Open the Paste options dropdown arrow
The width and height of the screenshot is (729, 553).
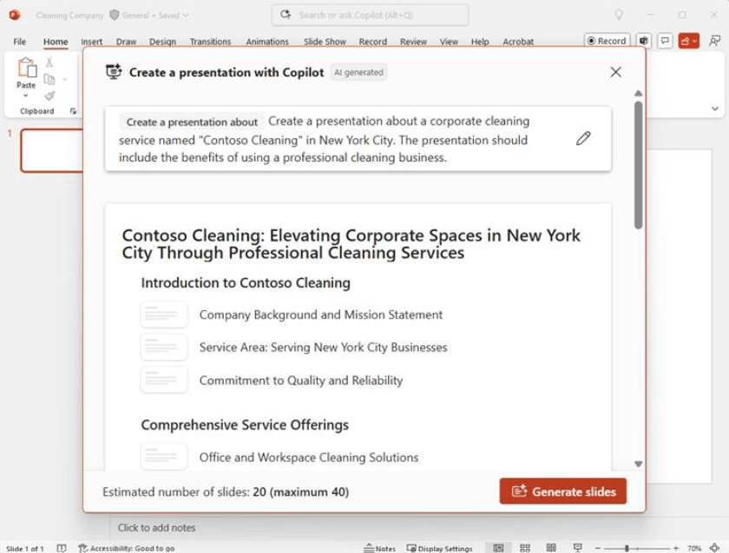[x=25, y=95]
